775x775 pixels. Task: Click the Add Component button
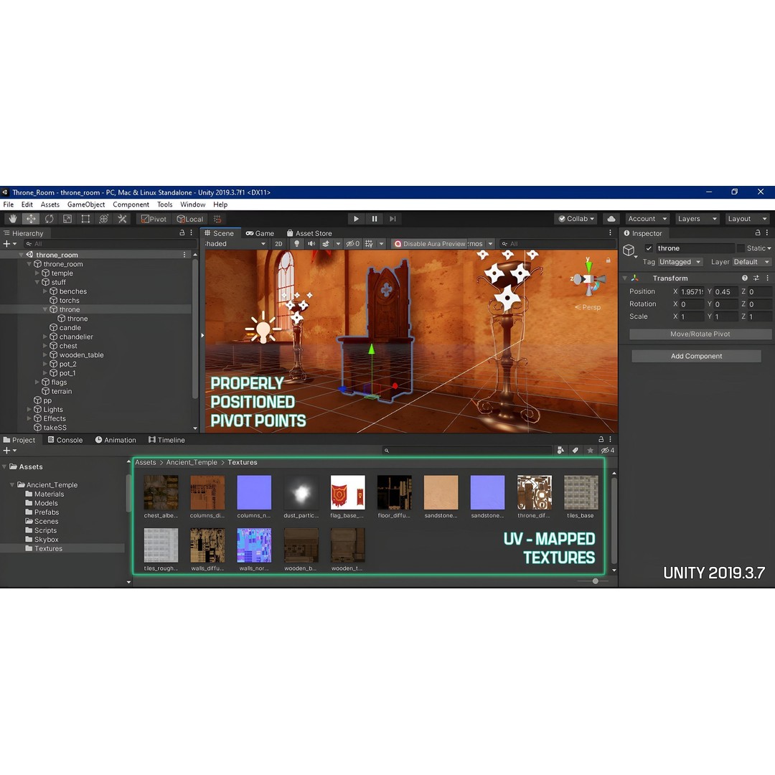coord(696,356)
